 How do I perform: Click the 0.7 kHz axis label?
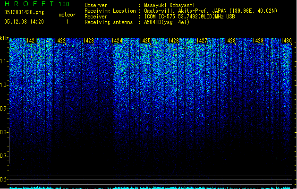click(x=4, y=156)
